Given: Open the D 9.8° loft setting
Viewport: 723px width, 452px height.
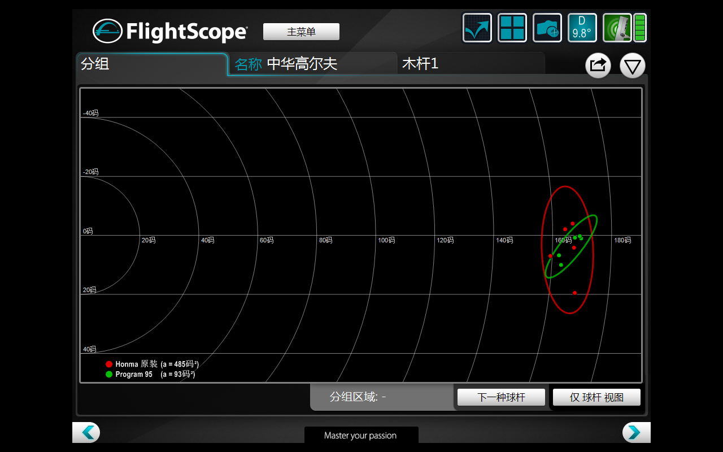Looking at the screenshot, I should 582,28.
